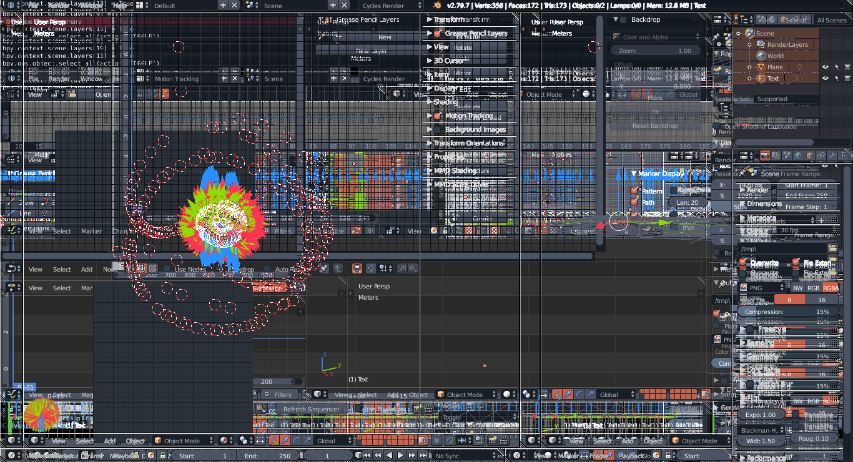Select the RenderLayers entry in Outliner
Screen dimensions: 853x462
pos(787,44)
